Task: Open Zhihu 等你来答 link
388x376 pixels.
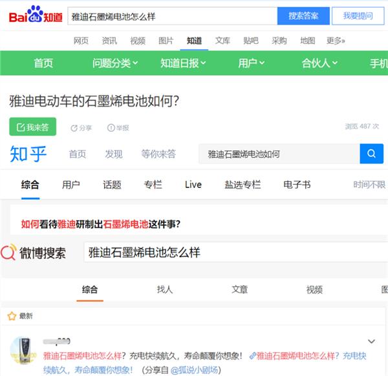Action: coord(158,154)
